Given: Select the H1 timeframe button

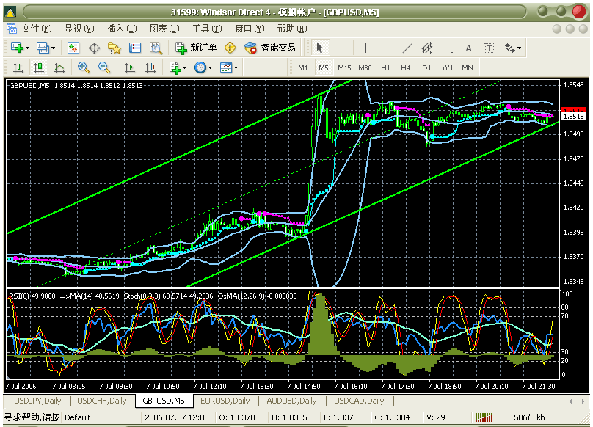Looking at the screenshot, I should pos(385,67).
